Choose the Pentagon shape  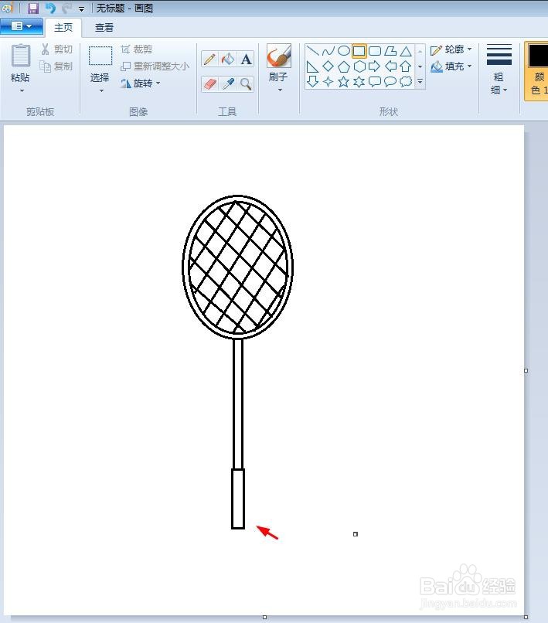(x=344, y=66)
